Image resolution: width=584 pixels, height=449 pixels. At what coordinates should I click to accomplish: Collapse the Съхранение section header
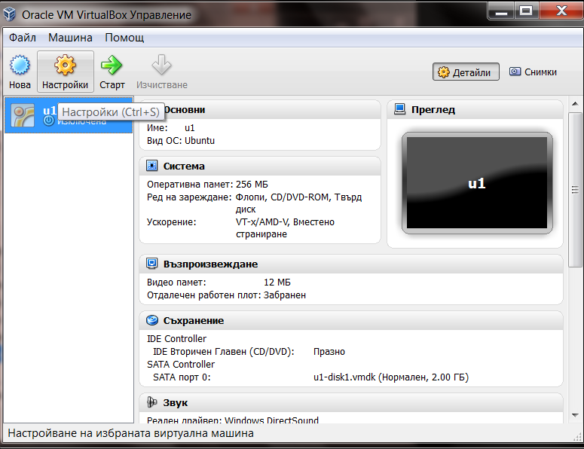click(x=193, y=321)
